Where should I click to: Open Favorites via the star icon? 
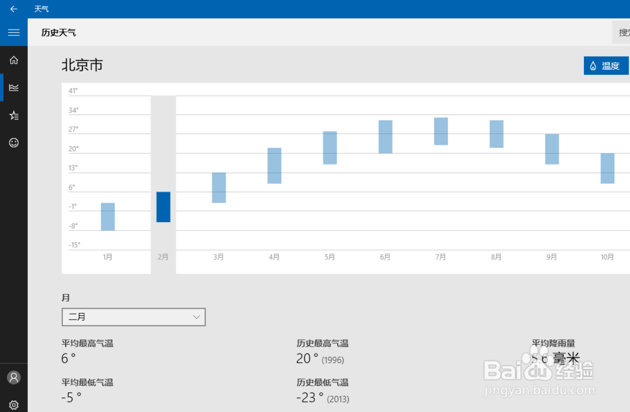tap(13, 115)
